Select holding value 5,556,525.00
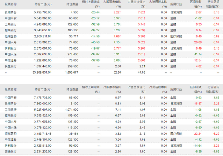223x156 pixels. [43, 115]
